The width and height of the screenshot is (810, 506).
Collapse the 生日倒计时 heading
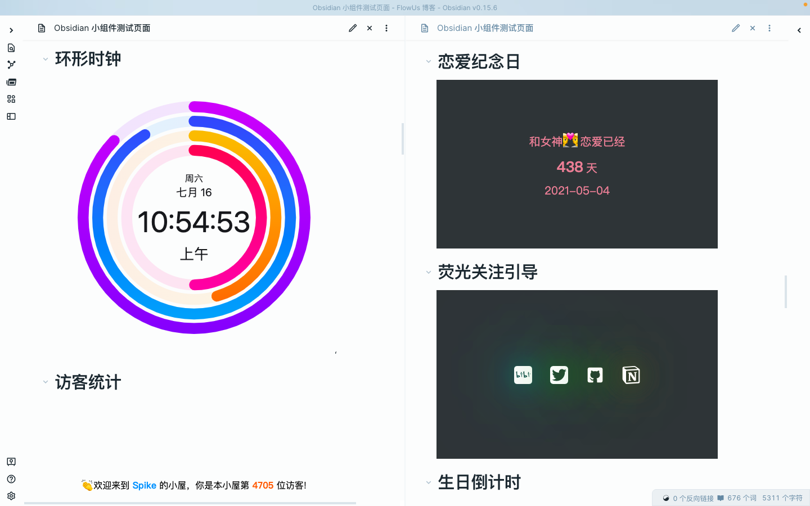pos(429,482)
